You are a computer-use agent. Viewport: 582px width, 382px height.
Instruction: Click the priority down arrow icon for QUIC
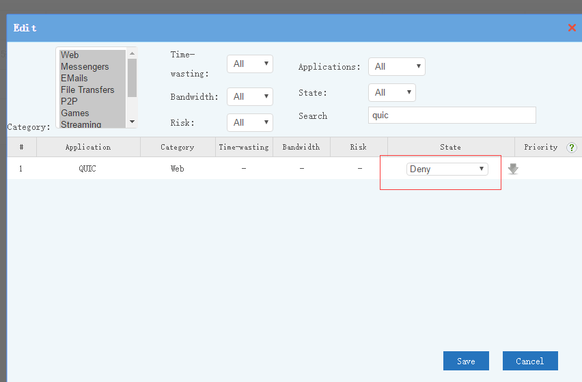513,169
